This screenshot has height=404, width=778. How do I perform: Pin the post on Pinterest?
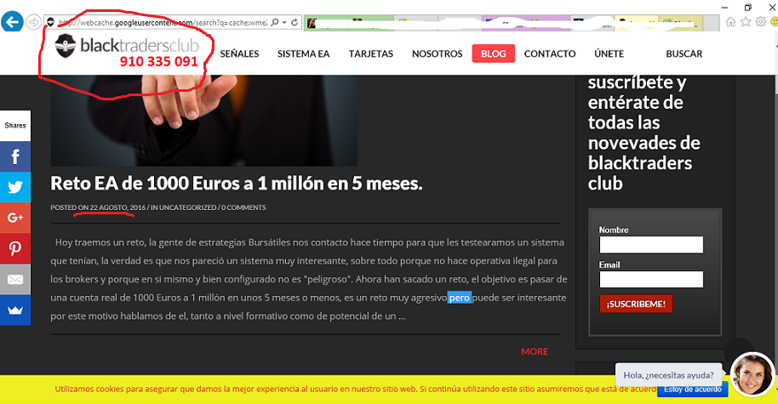point(15,248)
